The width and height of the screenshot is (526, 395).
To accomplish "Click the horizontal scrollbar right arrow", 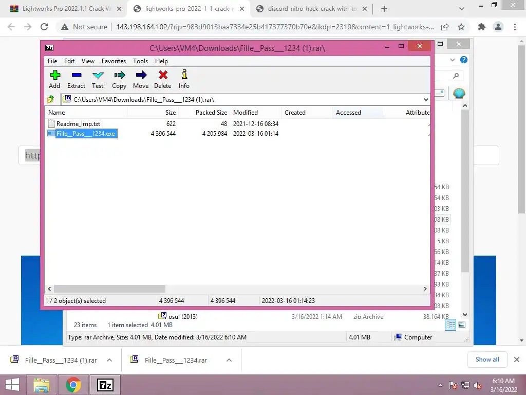I will (x=425, y=289).
